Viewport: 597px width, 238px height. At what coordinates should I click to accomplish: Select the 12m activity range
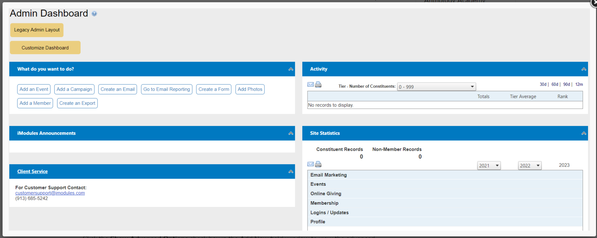point(579,85)
